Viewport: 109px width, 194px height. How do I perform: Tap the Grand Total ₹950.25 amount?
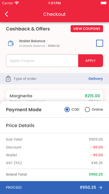pos(96,174)
